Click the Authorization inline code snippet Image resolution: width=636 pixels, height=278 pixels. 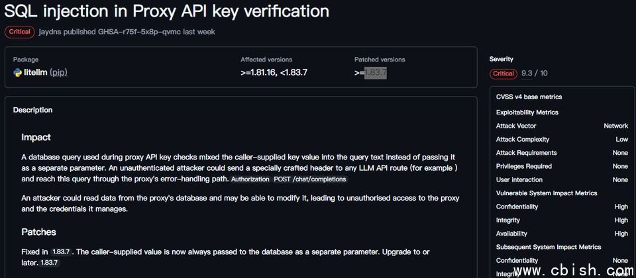(250, 179)
